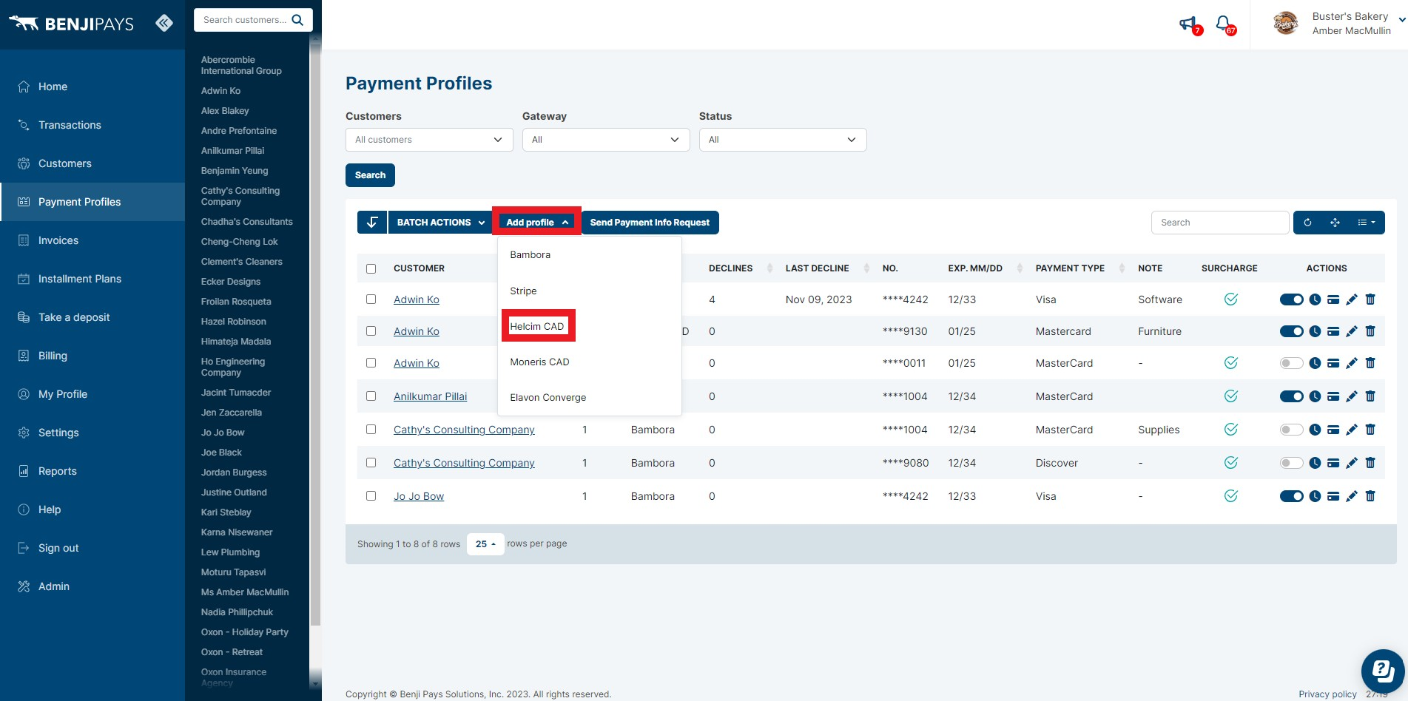Delete the ****0011 profile with trash icon
The width and height of the screenshot is (1408, 701).
pos(1370,363)
